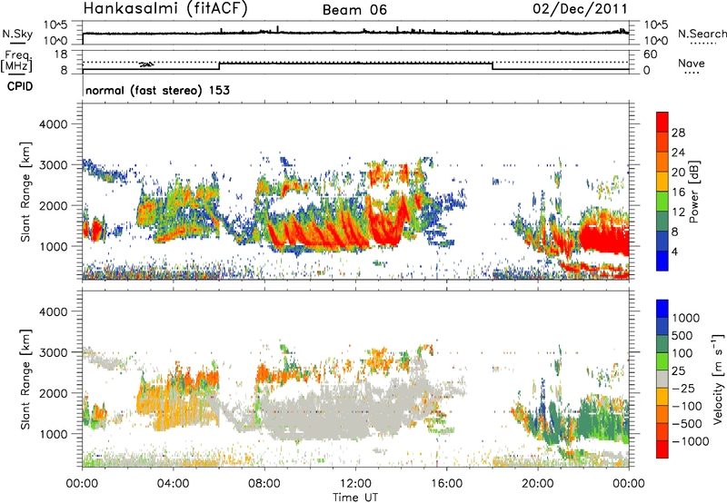This screenshot has width=727, height=503.
Task: Click the red top segment of Power color bar
Action: [662, 123]
